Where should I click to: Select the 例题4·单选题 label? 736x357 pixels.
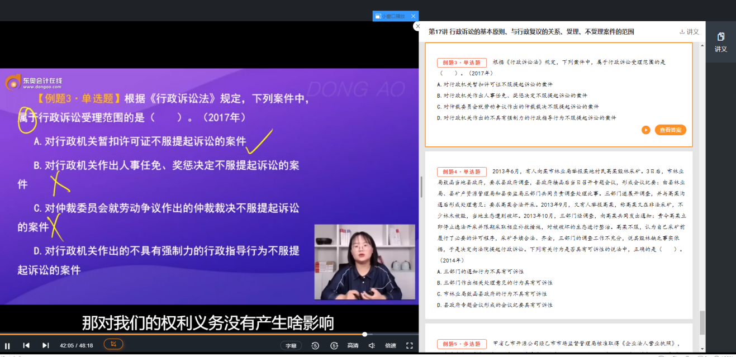pos(462,172)
